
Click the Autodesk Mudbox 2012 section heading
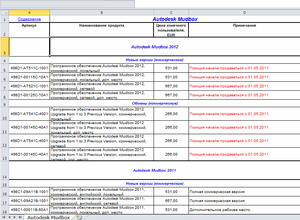[155, 47]
